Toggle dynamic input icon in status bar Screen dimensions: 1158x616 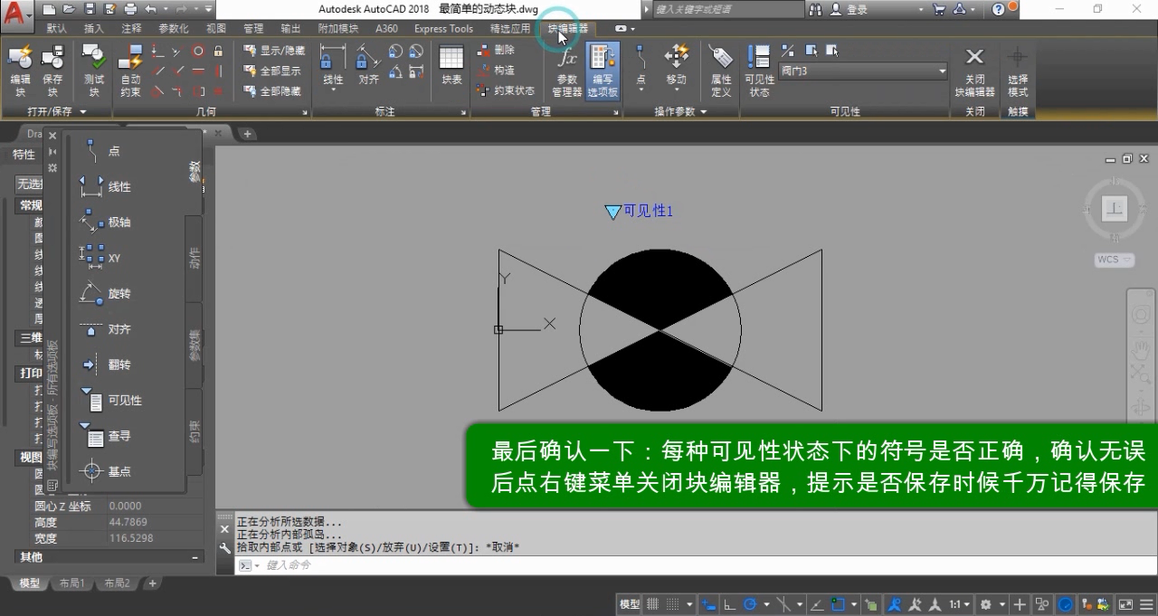pyautogui.click(x=708, y=604)
